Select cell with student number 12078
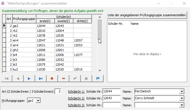Screen dimensions: 190x110 [45, 36]
